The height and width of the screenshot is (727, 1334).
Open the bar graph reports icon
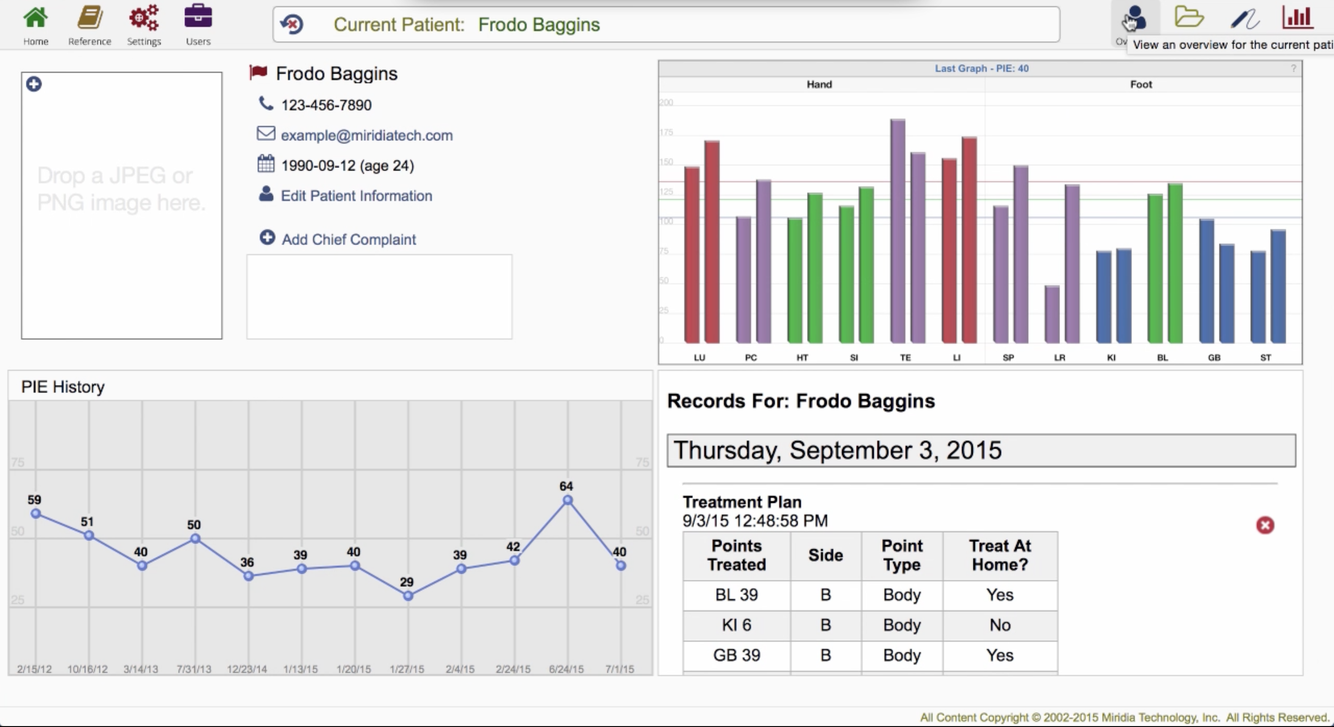[x=1298, y=18]
